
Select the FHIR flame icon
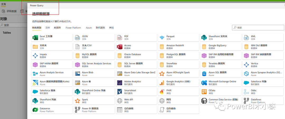(x=162, y=92)
